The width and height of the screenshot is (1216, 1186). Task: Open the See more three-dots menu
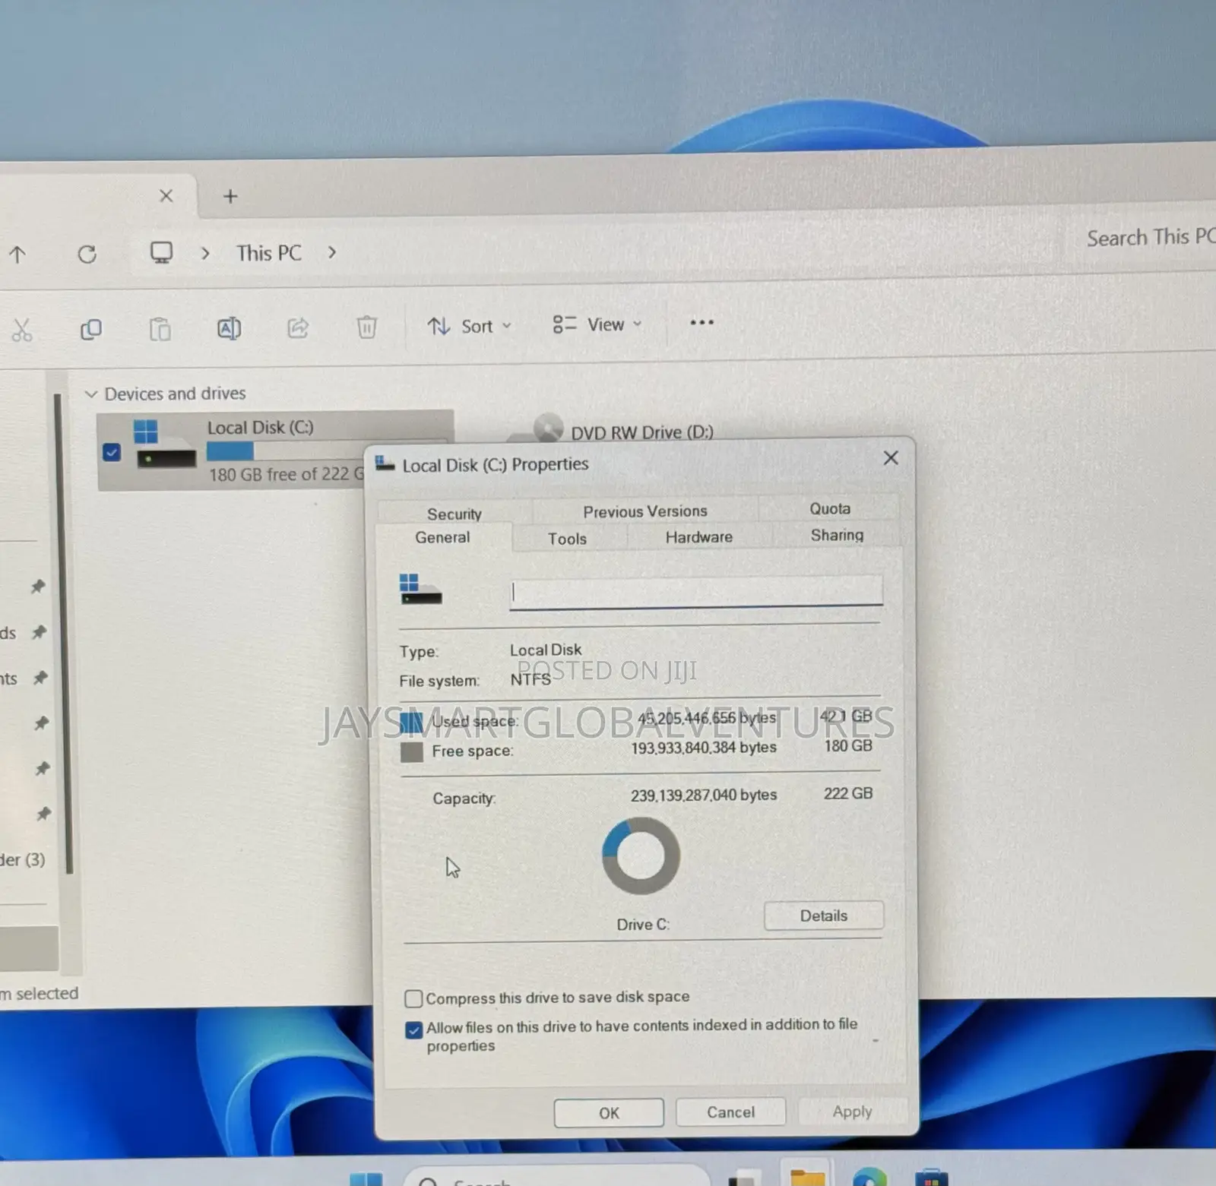coord(701,322)
